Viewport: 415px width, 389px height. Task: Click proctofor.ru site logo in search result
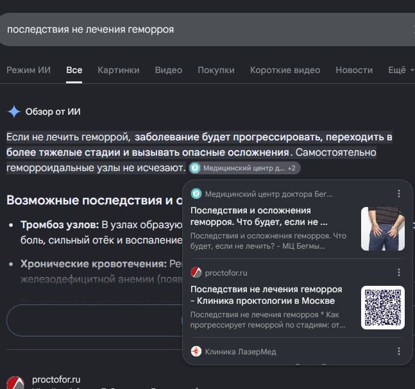pyautogui.click(x=15, y=383)
